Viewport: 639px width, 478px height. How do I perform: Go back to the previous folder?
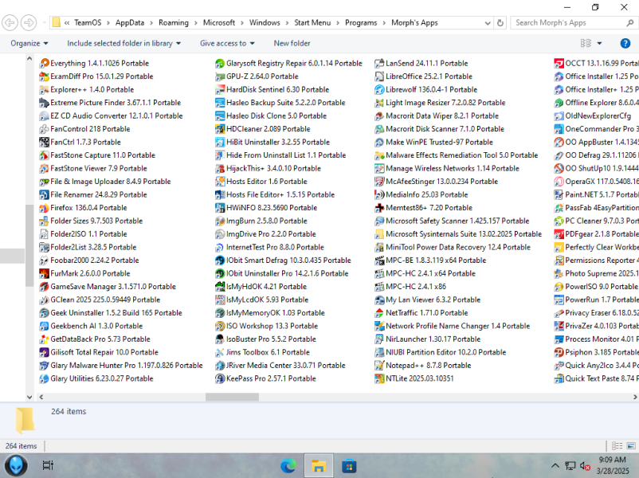[10, 22]
